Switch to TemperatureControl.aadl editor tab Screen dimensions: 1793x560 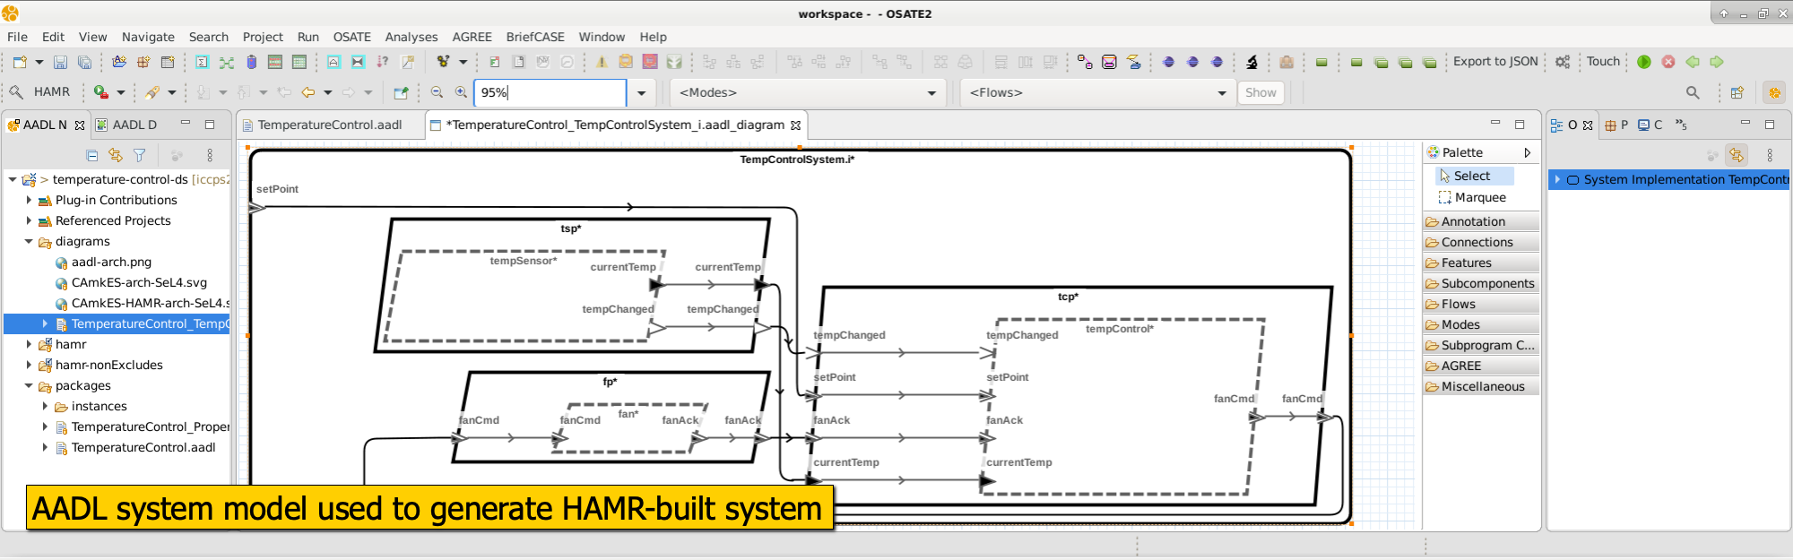click(329, 125)
